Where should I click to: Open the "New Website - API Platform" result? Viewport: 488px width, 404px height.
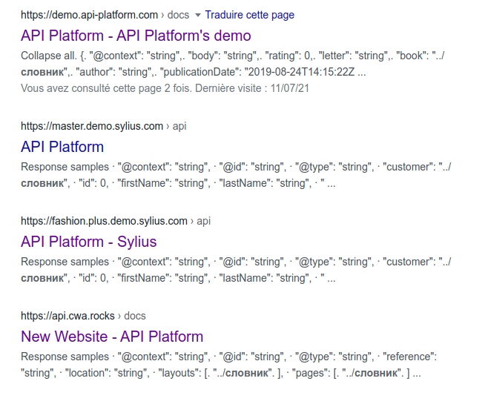point(112,337)
